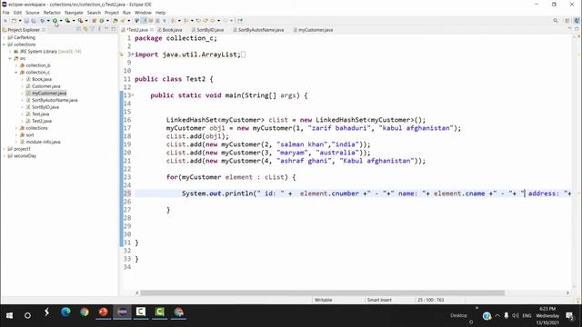Switch to SortByAutorName.java editor tab

[258, 30]
